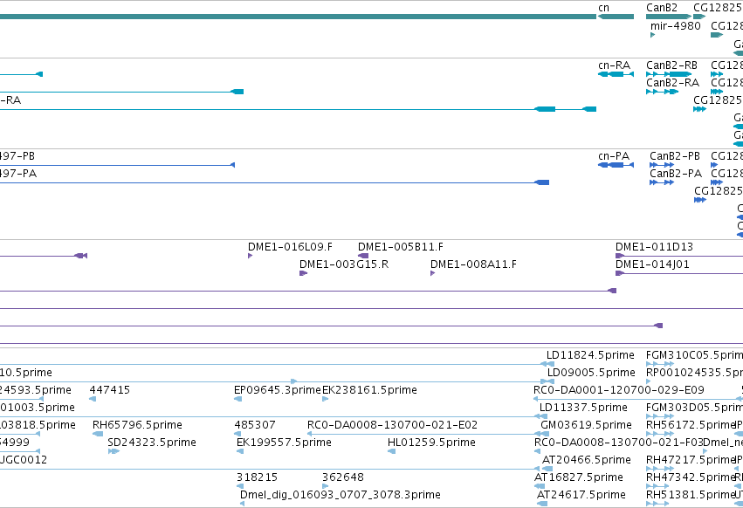Click EST LD11337.5prime

pos(583,408)
